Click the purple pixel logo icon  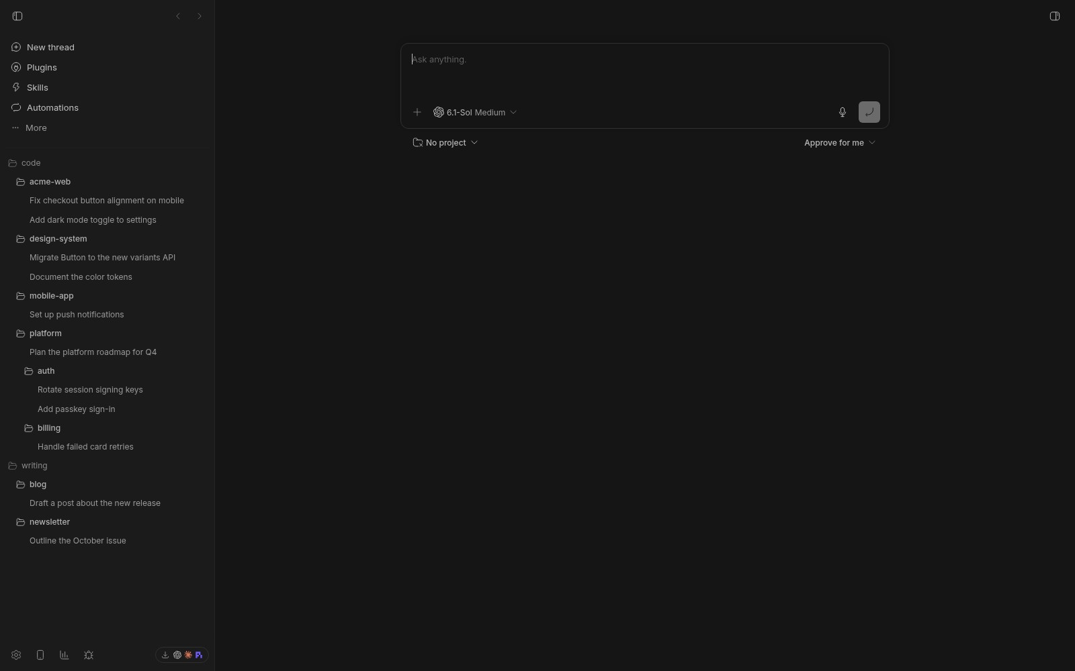[x=199, y=655]
